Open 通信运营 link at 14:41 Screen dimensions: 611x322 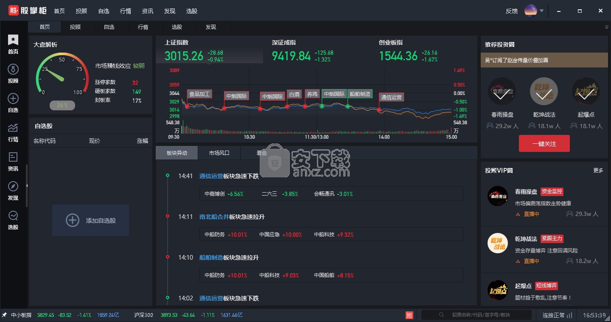[x=211, y=176]
